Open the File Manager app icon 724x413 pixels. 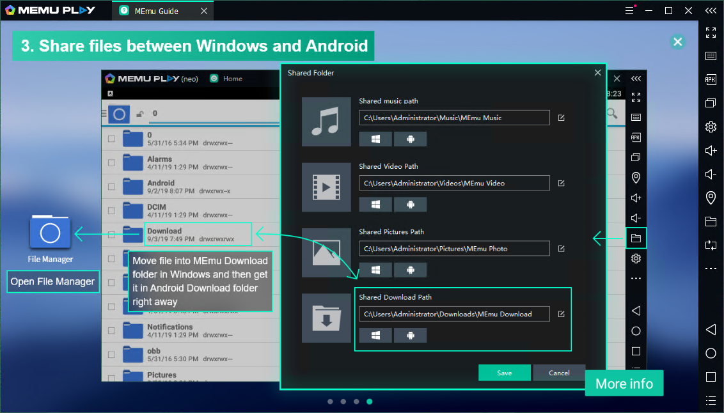tap(50, 233)
